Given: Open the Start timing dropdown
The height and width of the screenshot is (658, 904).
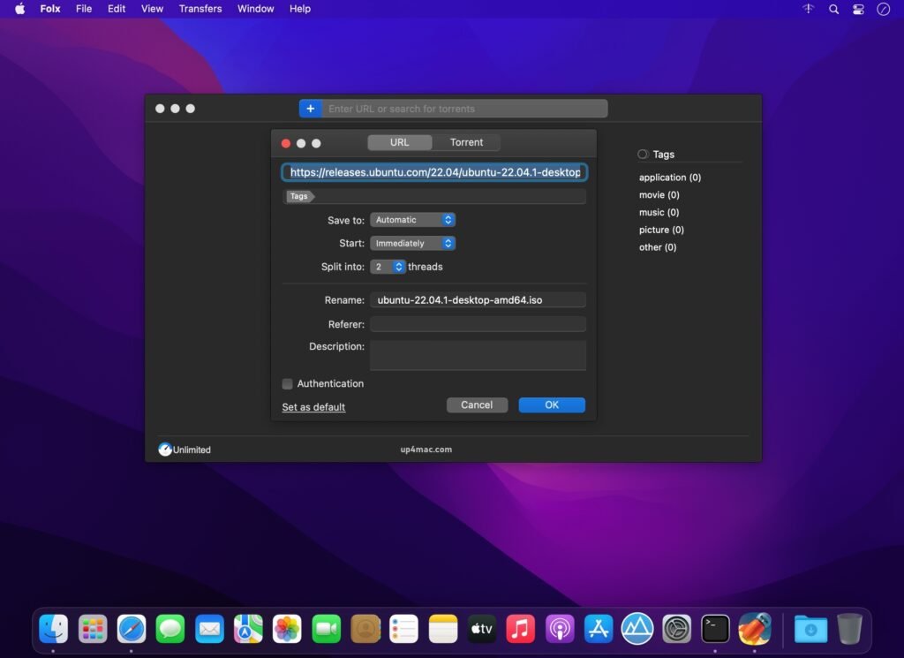Looking at the screenshot, I should click(x=412, y=243).
